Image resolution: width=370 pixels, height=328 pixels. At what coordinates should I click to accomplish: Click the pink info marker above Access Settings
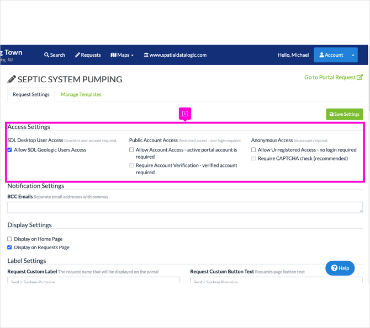pyautogui.click(x=185, y=114)
